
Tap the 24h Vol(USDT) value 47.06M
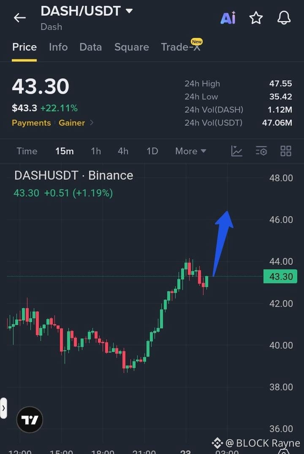[277, 123]
